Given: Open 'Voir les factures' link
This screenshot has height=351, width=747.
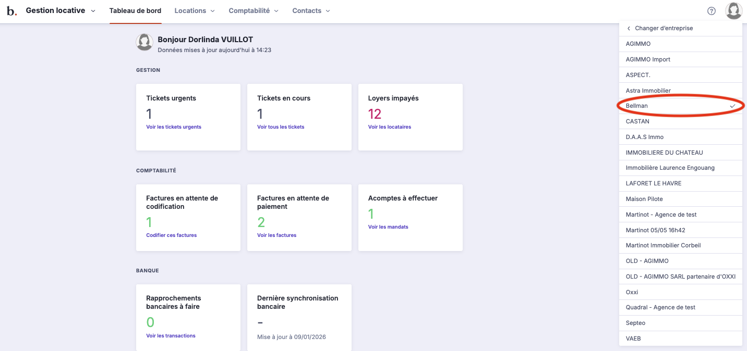Looking at the screenshot, I should pos(276,235).
